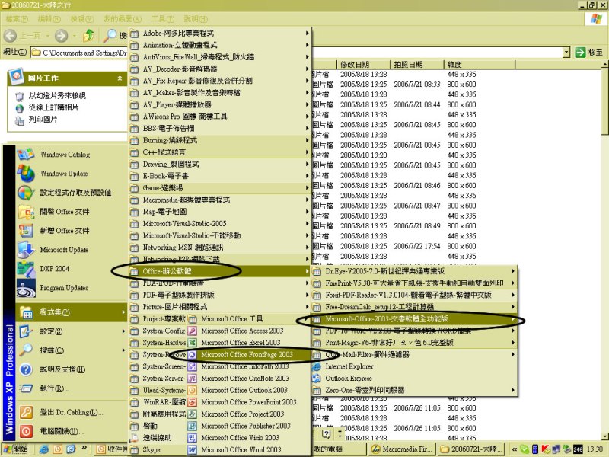
Task: Open Microsoft Office Project 2003
Action: (242, 414)
